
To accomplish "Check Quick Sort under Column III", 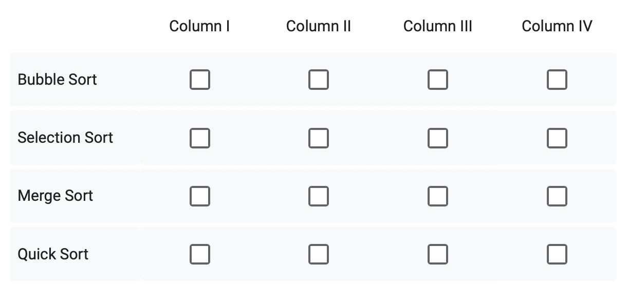I will click(x=438, y=254).
